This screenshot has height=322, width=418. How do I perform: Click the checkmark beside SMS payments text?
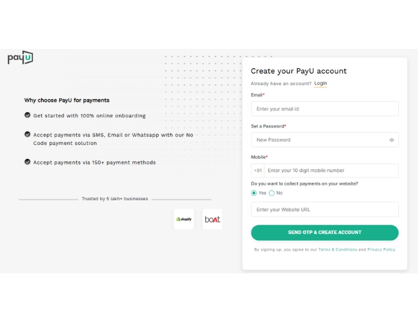(28, 135)
